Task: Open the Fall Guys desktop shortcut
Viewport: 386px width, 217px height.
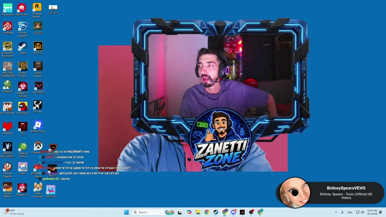Action: click(x=51, y=191)
